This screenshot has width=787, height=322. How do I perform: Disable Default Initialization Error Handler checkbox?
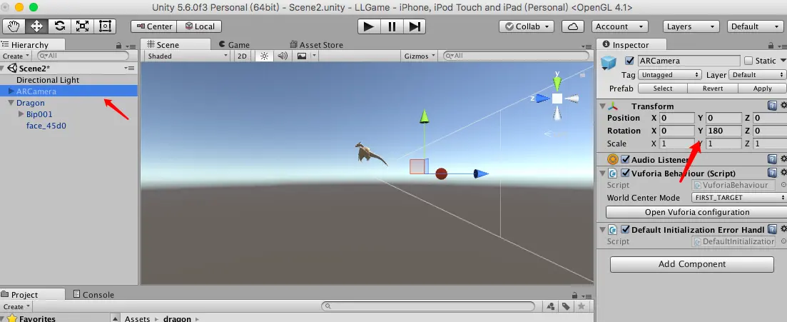point(625,230)
